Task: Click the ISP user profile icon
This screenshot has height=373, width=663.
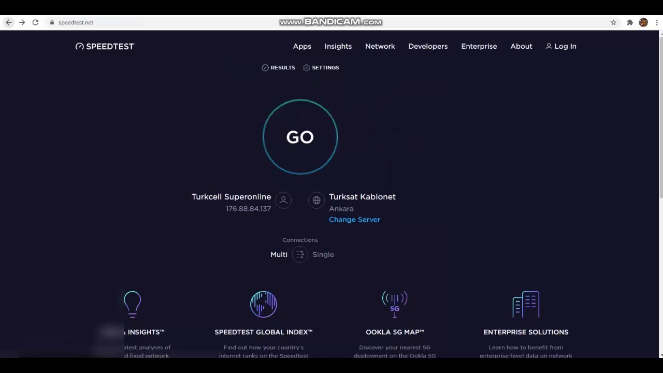Action: click(x=283, y=200)
